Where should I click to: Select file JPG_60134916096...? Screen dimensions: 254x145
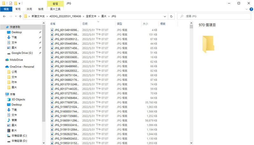click(x=67, y=30)
